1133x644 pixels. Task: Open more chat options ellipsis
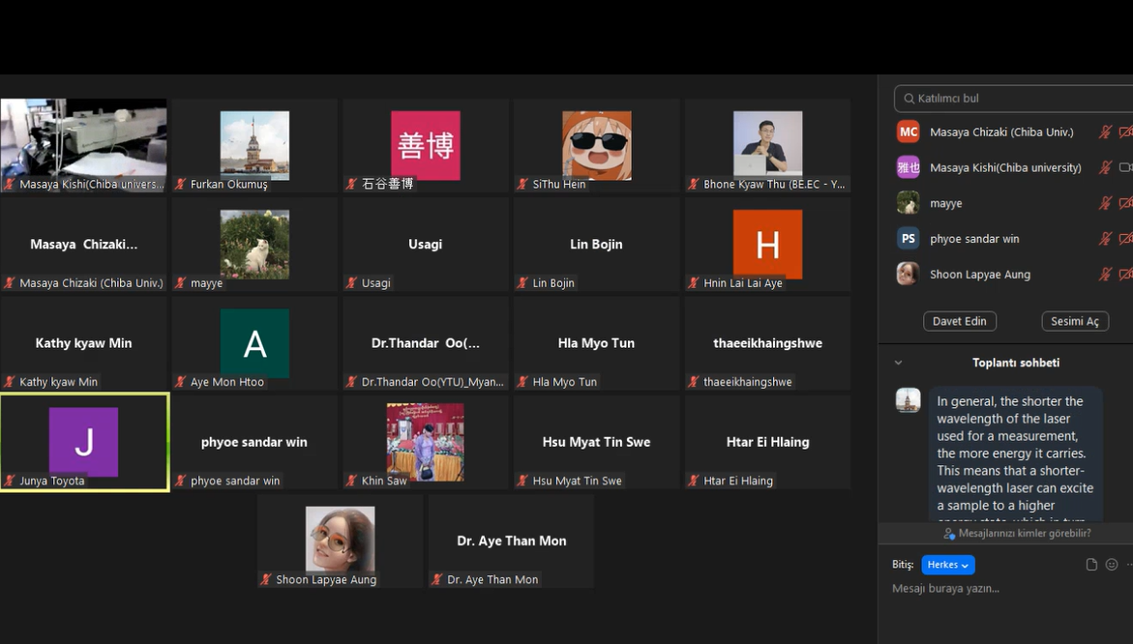(1129, 565)
